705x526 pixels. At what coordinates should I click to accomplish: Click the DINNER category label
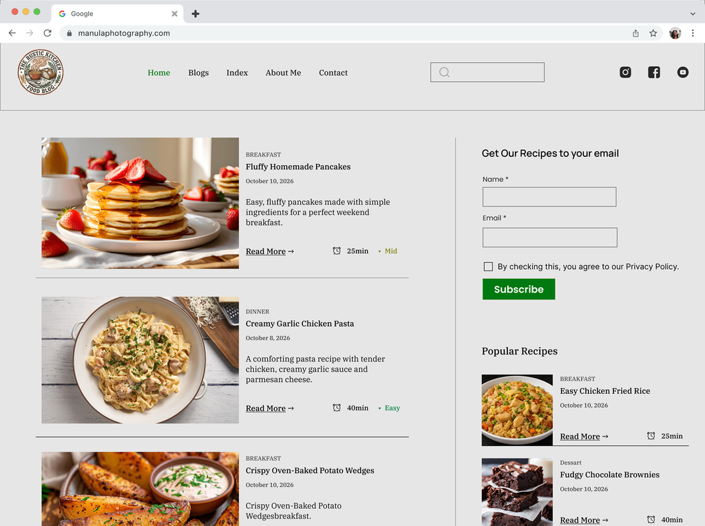(x=257, y=312)
